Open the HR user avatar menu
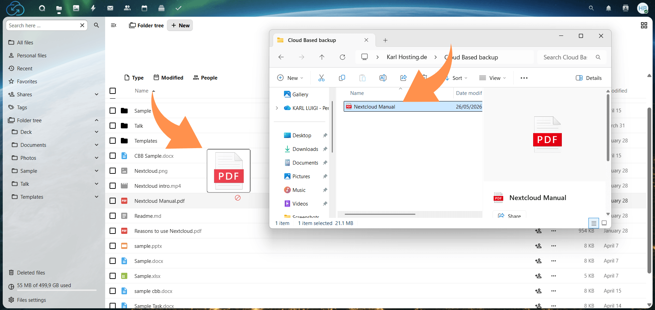Image resolution: width=655 pixels, height=310 pixels. click(x=643, y=8)
